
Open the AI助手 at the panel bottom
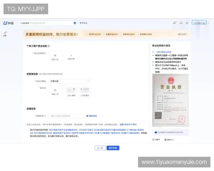[x=156, y=140]
